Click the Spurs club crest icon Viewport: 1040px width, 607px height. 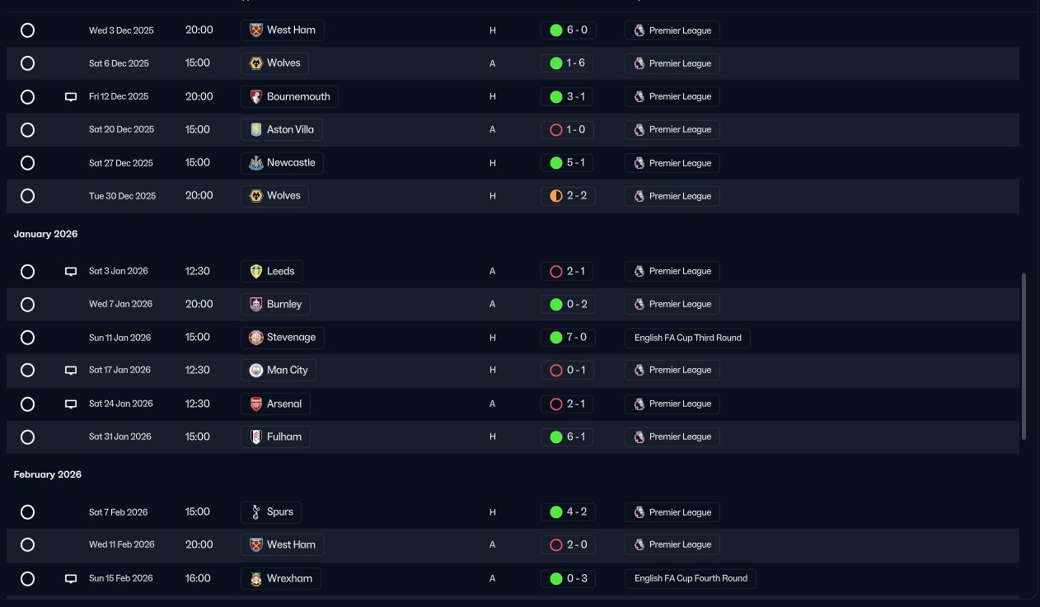[255, 512]
